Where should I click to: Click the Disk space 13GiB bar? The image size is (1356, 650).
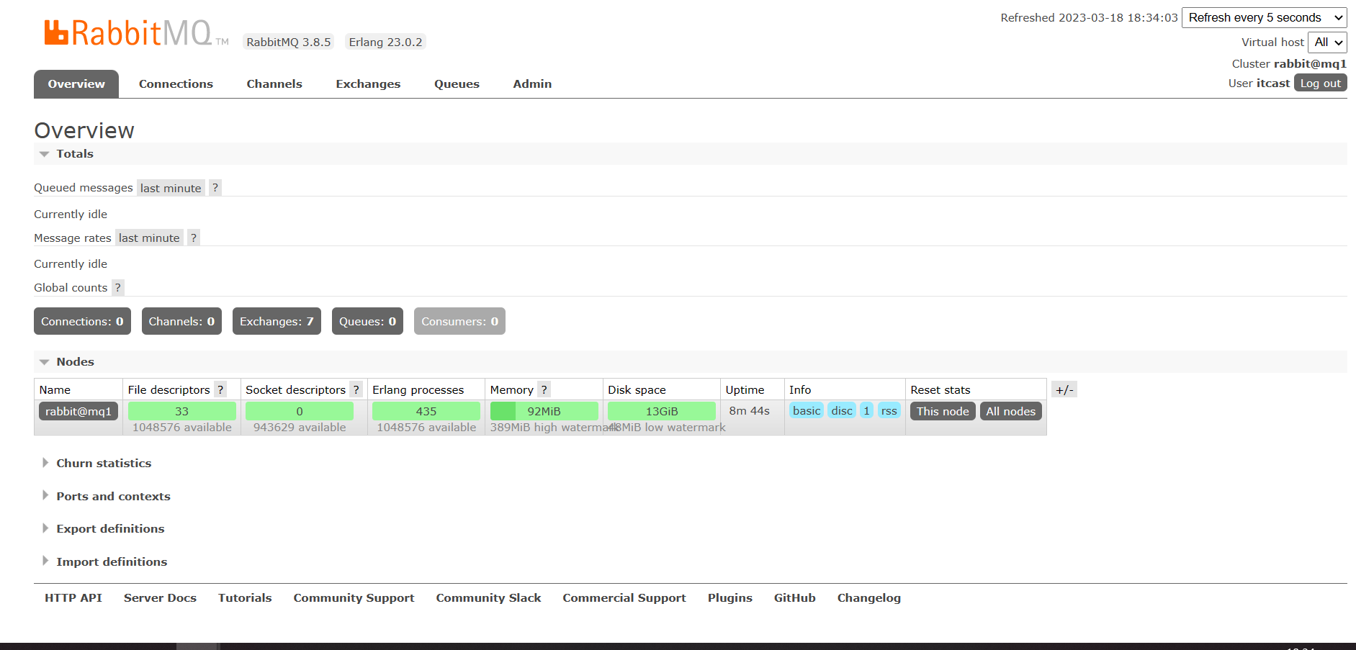click(x=662, y=411)
